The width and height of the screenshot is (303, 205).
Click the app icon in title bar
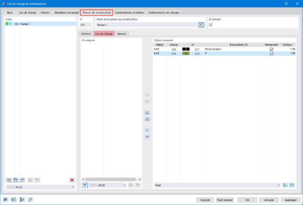pos(4,4)
